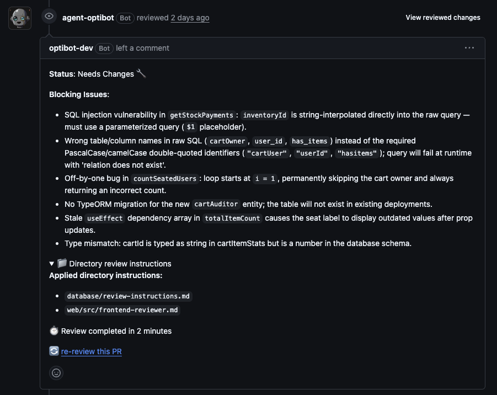Click the stopwatch icon by Review completed
The width and height of the screenshot is (497, 395).
coord(54,330)
